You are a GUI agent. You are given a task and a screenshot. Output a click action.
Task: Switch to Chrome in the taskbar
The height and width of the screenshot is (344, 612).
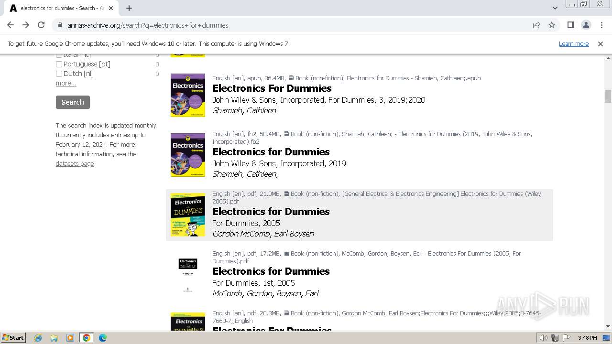87,338
